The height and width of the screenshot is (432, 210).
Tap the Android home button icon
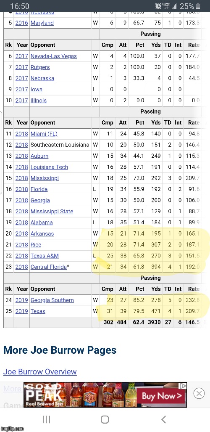(105, 419)
